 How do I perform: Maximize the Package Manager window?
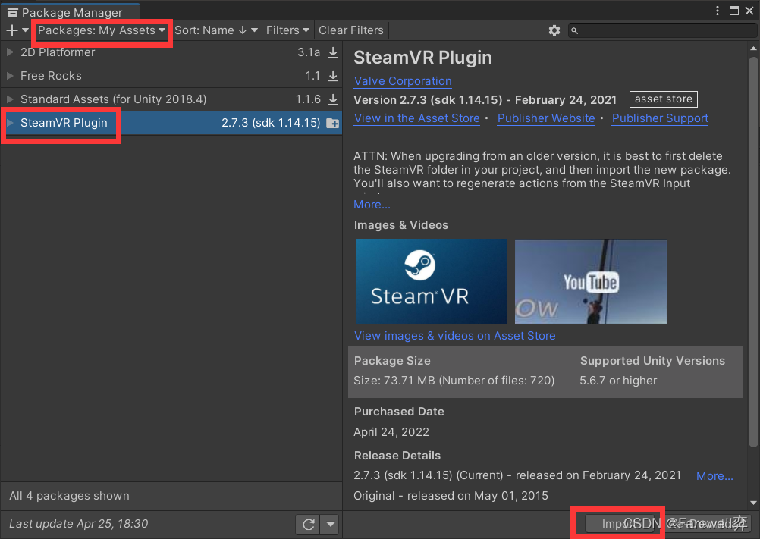coord(734,11)
